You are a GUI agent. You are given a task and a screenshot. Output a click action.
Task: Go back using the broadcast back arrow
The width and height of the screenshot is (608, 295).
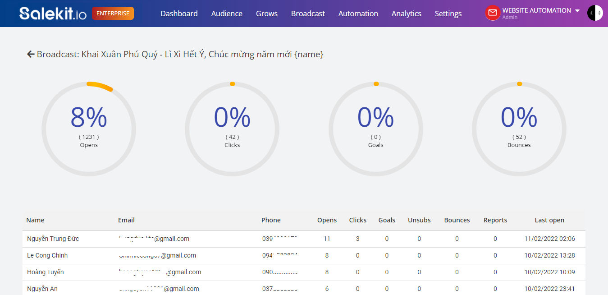[31, 54]
